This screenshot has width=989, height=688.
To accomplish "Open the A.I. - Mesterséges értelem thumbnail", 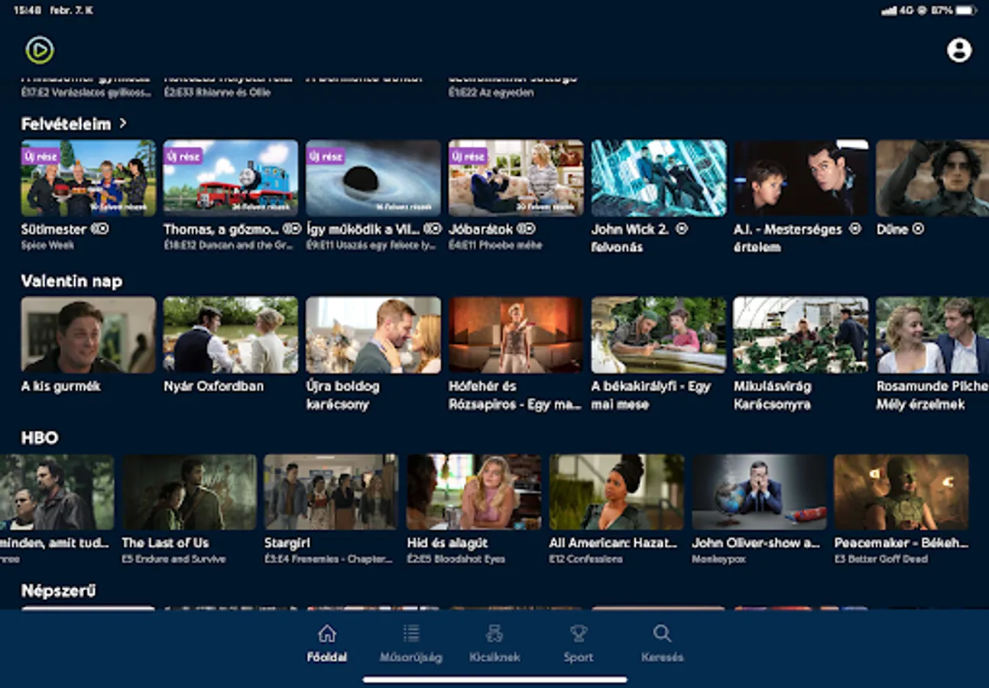I will (x=801, y=178).
